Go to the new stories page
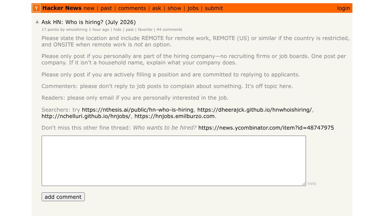The width and height of the screenshot is (384, 216). click(89, 8)
